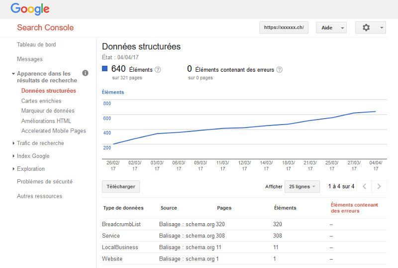
Task: Sort by Type de données column
Action: point(123,208)
